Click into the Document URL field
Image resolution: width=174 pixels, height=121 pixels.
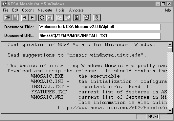[x=100, y=36]
